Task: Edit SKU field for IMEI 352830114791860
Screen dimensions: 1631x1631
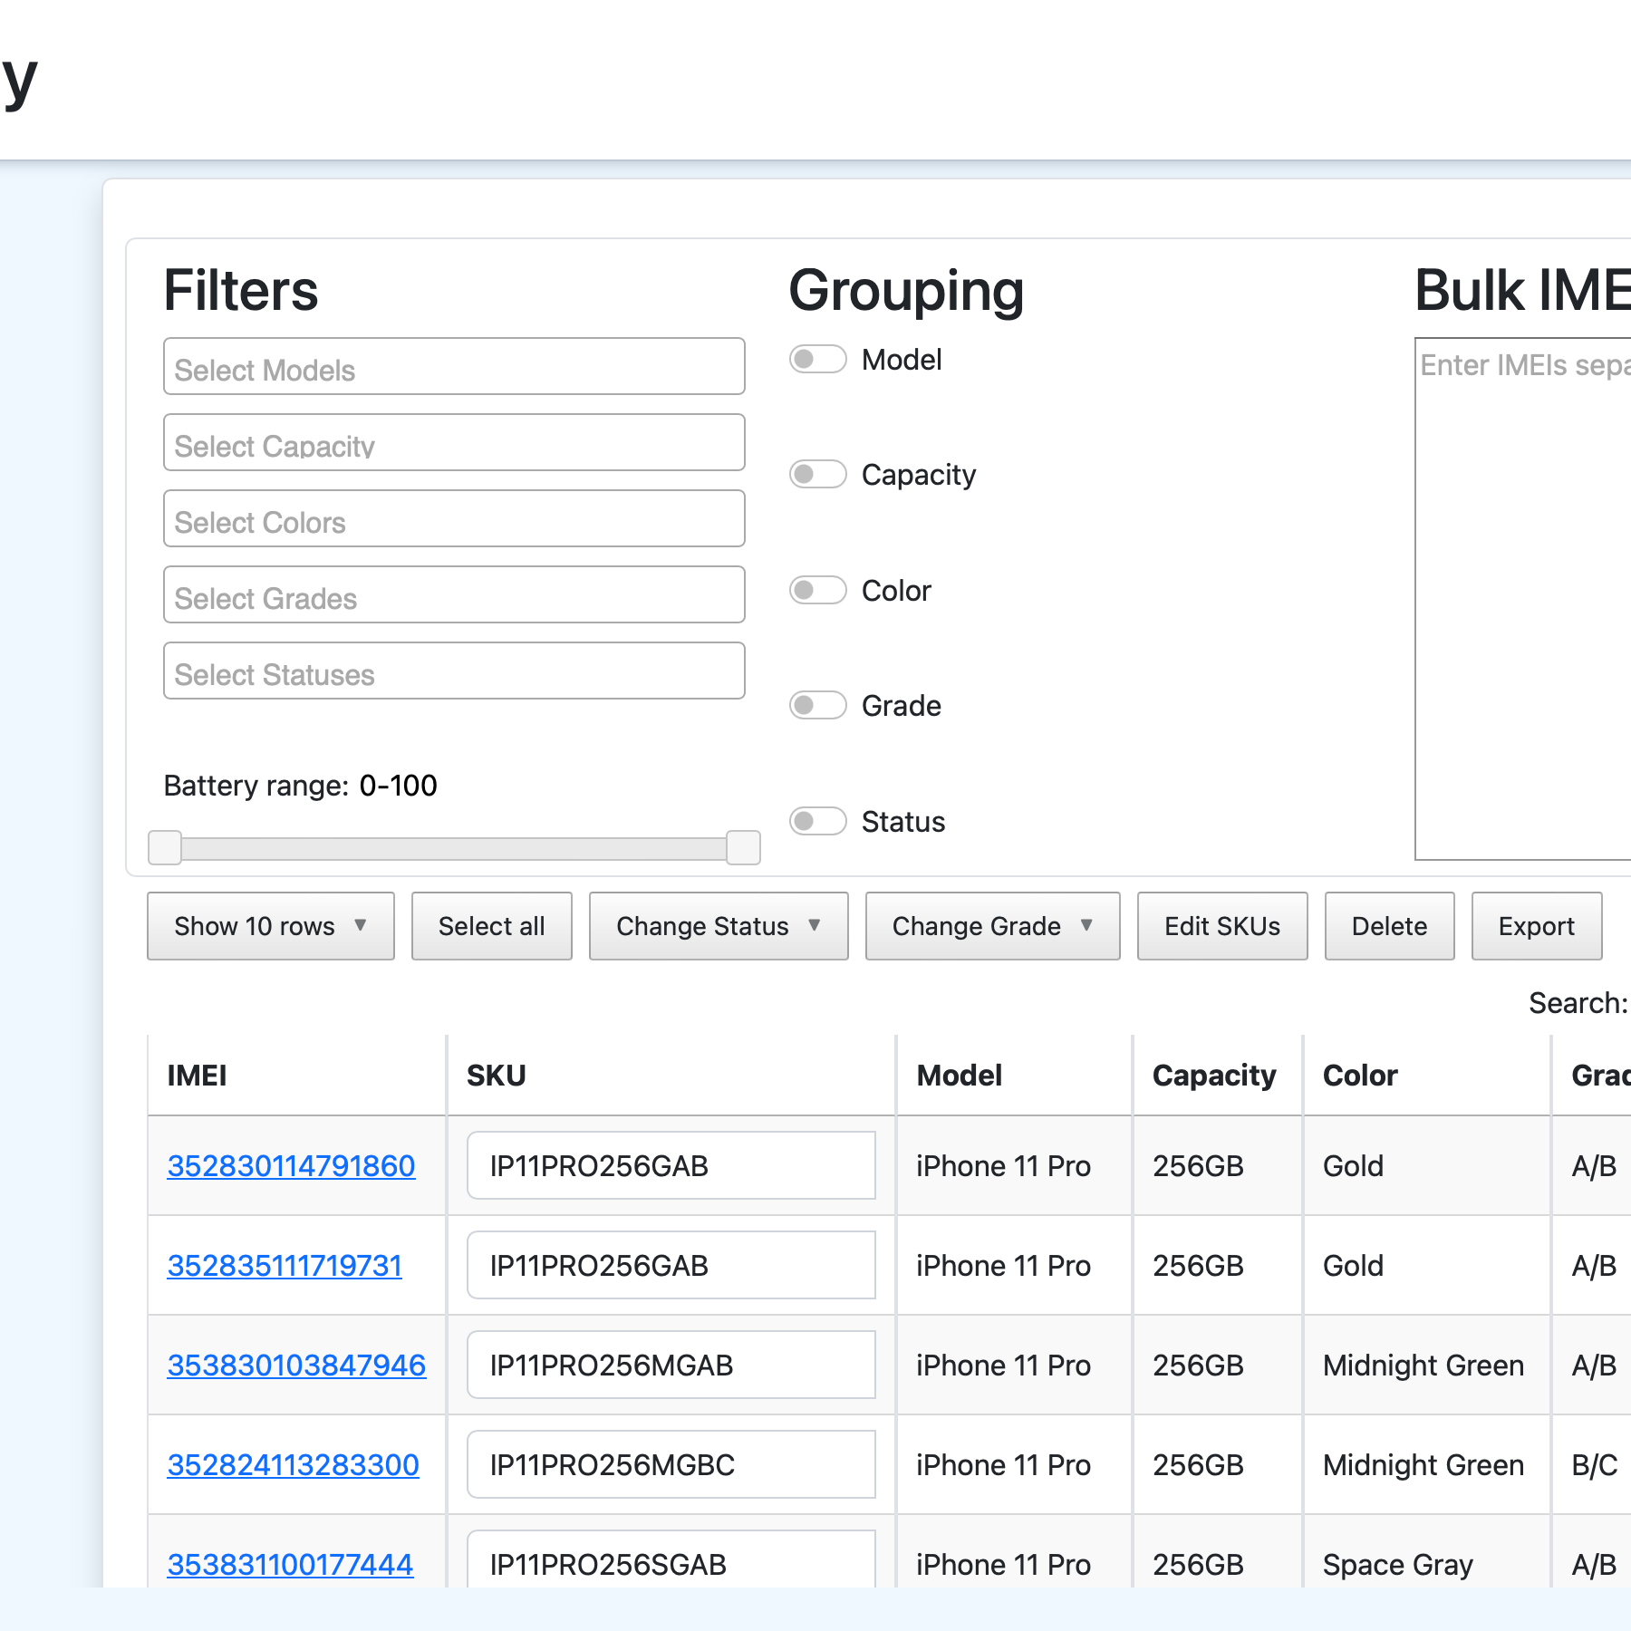Action: point(671,1166)
